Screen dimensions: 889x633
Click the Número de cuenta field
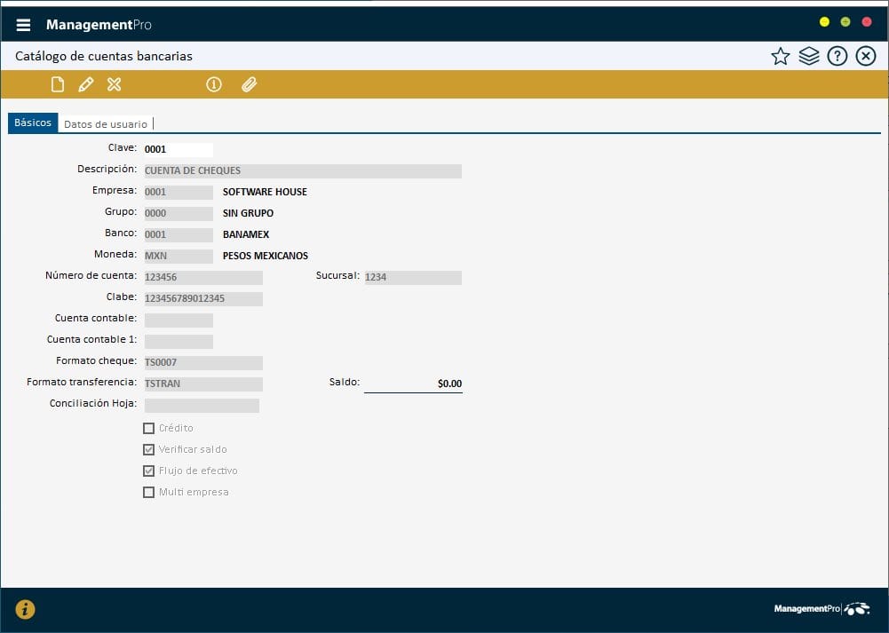pos(203,277)
